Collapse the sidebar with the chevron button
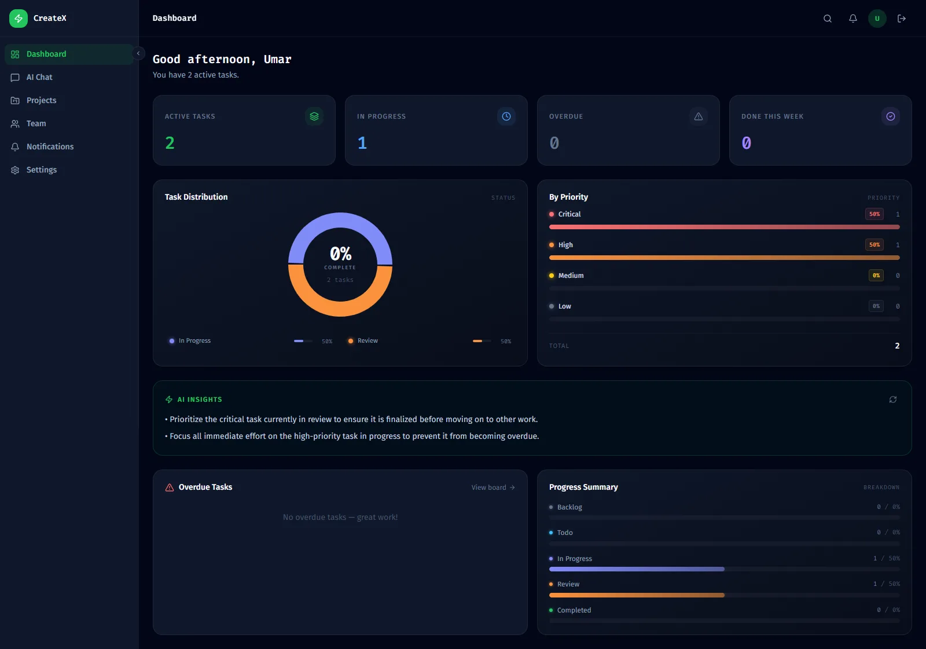This screenshot has height=649, width=926. click(x=138, y=53)
